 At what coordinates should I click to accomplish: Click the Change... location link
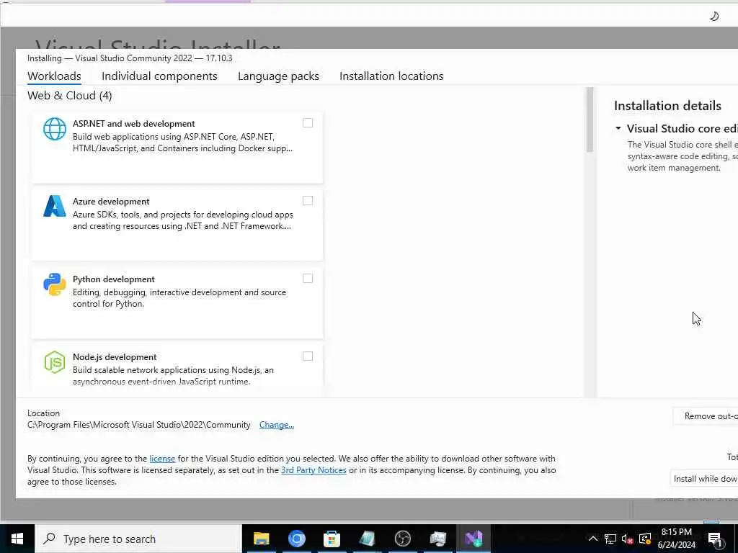pyautogui.click(x=277, y=425)
